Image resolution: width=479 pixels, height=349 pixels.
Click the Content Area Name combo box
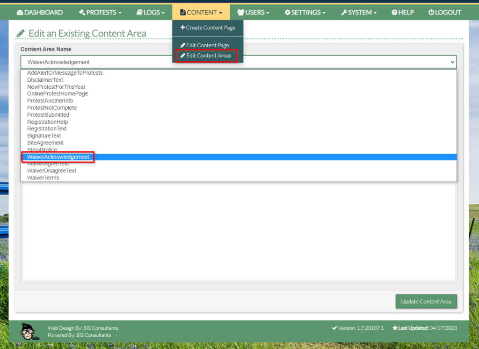click(x=239, y=62)
